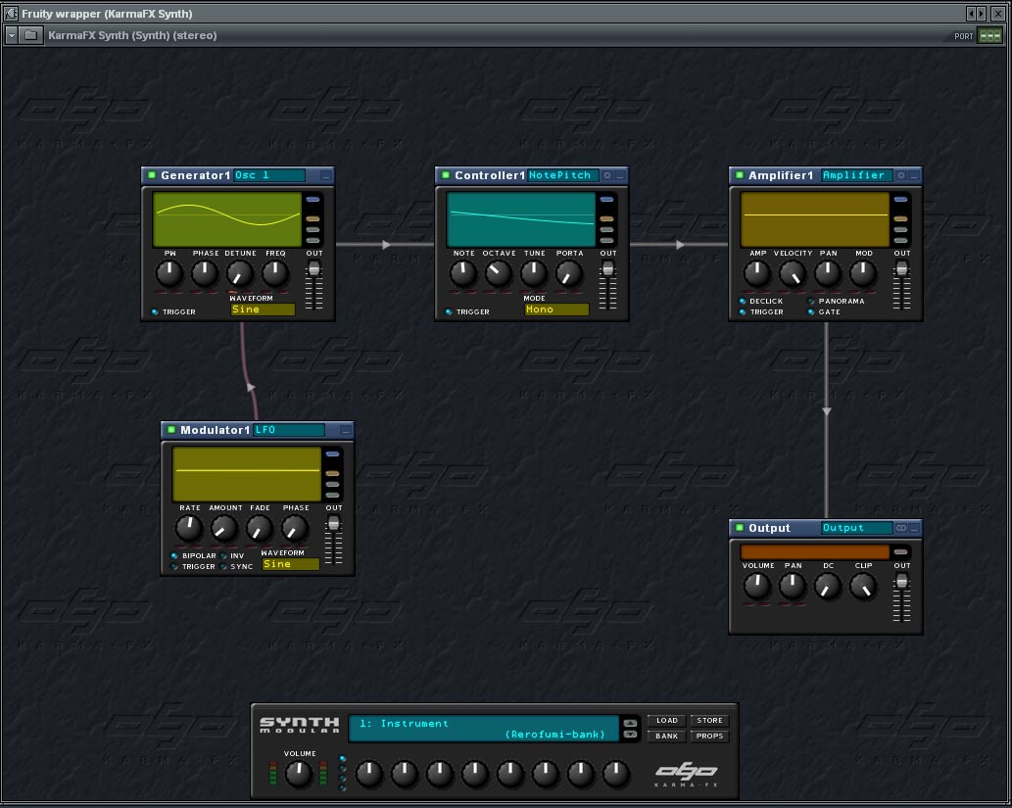Click Controller1 OUT fader
Image resolution: width=1012 pixels, height=808 pixels.
tap(608, 268)
